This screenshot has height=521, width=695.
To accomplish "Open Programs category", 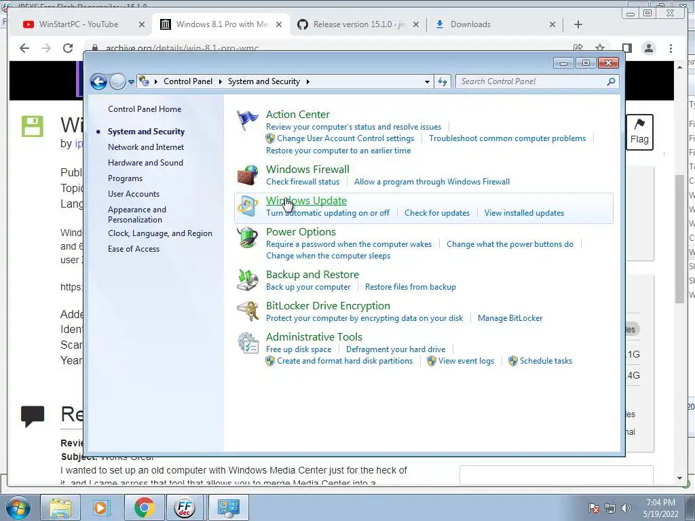I will (125, 178).
